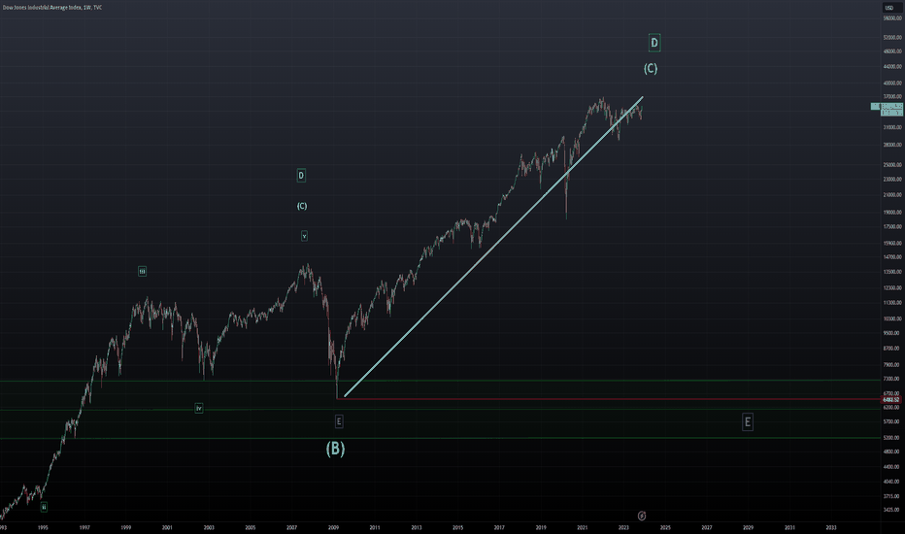This screenshot has height=534, width=905.
Task: Select the red horizontal line at 6482.52
Action: 609,399
